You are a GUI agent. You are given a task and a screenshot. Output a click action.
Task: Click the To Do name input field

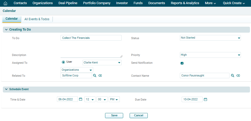[91, 38]
